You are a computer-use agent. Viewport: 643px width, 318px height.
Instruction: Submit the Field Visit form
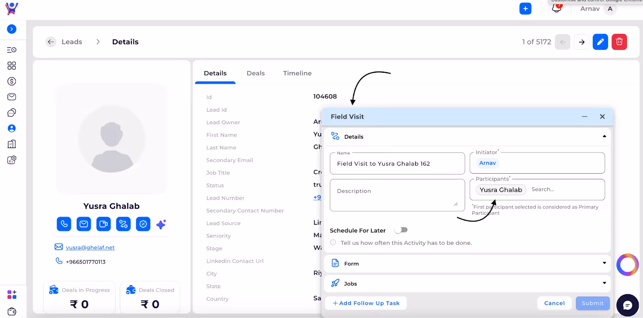593,303
